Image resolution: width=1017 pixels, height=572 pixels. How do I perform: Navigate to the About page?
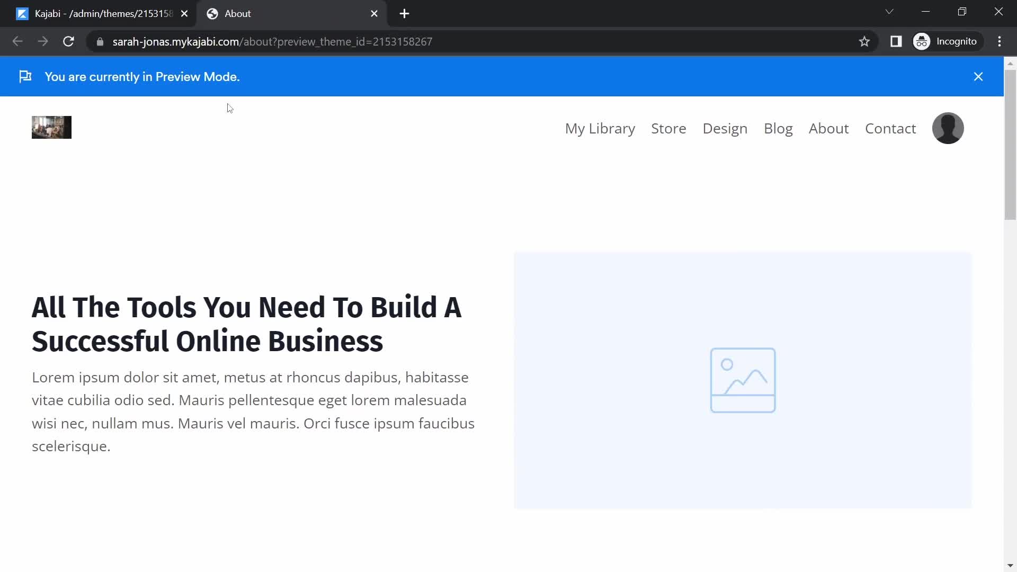coord(828,128)
